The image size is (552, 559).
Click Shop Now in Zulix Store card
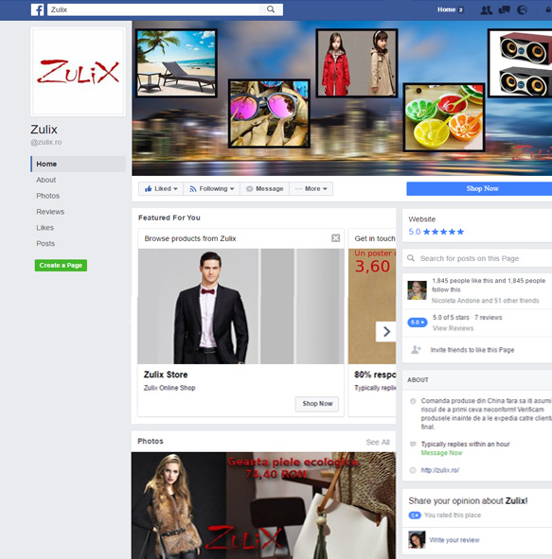317,404
